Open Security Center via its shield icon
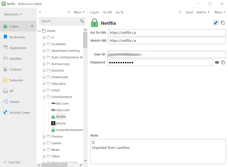Image resolution: width=228 pixels, height=167 pixels. click(5, 112)
